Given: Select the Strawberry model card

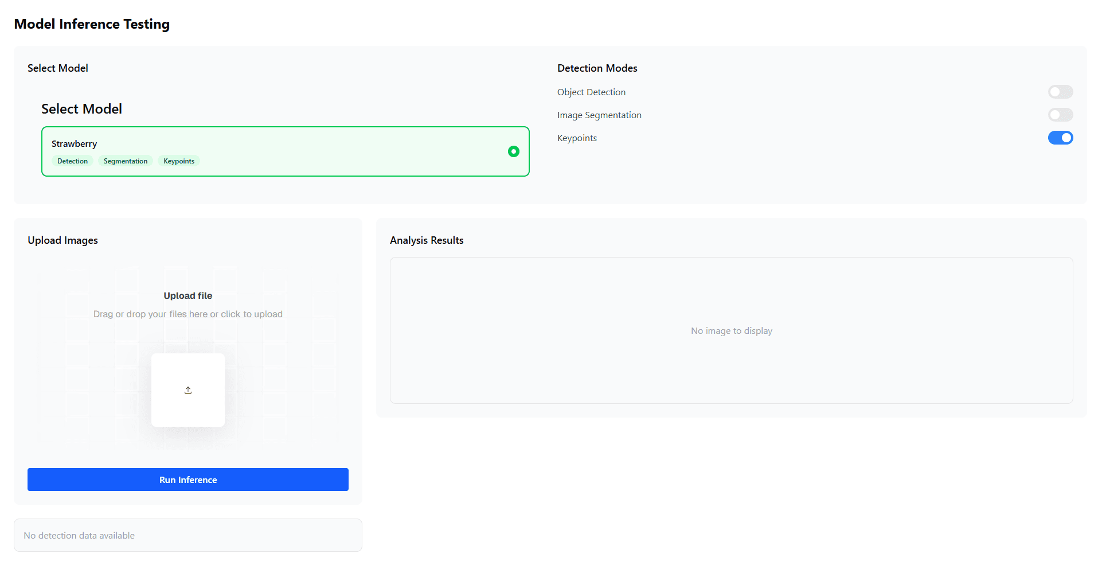Looking at the screenshot, I should pyautogui.click(x=285, y=151).
